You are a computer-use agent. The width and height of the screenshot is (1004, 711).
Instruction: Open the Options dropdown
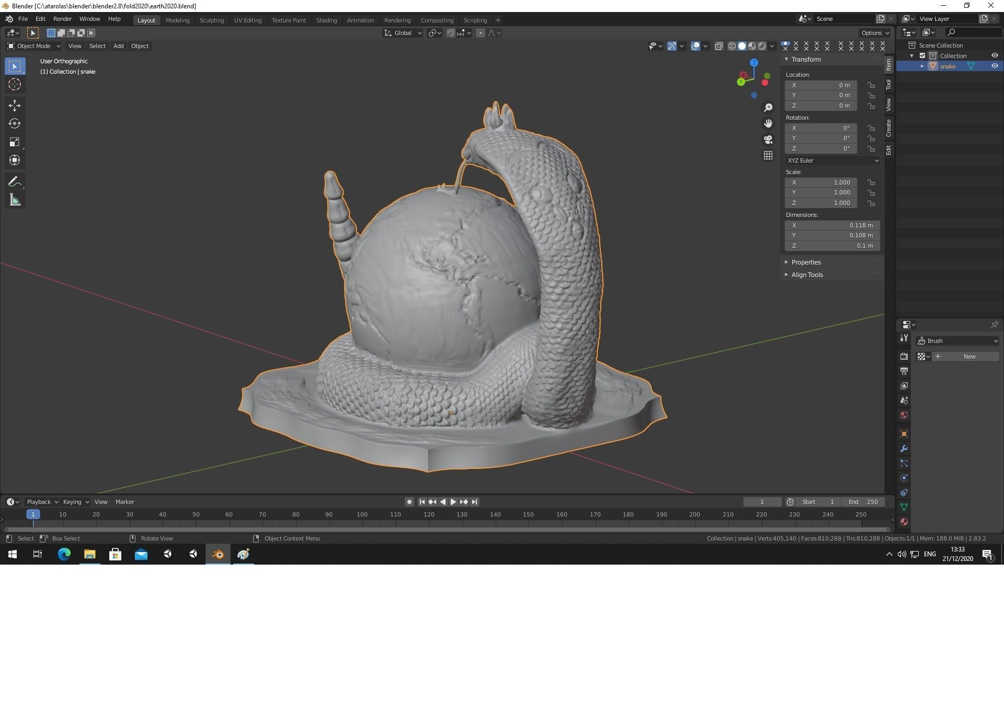point(875,33)
